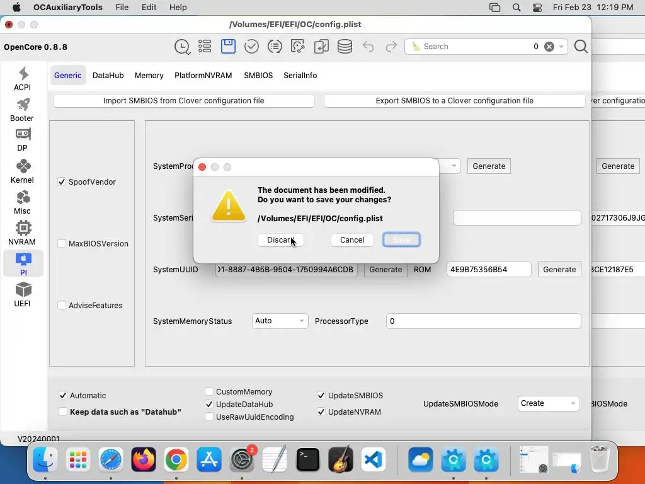Click Import SMBIOS from Clover configuration file
The width and height of the screenshot is (645, 484).
[183, 101]
